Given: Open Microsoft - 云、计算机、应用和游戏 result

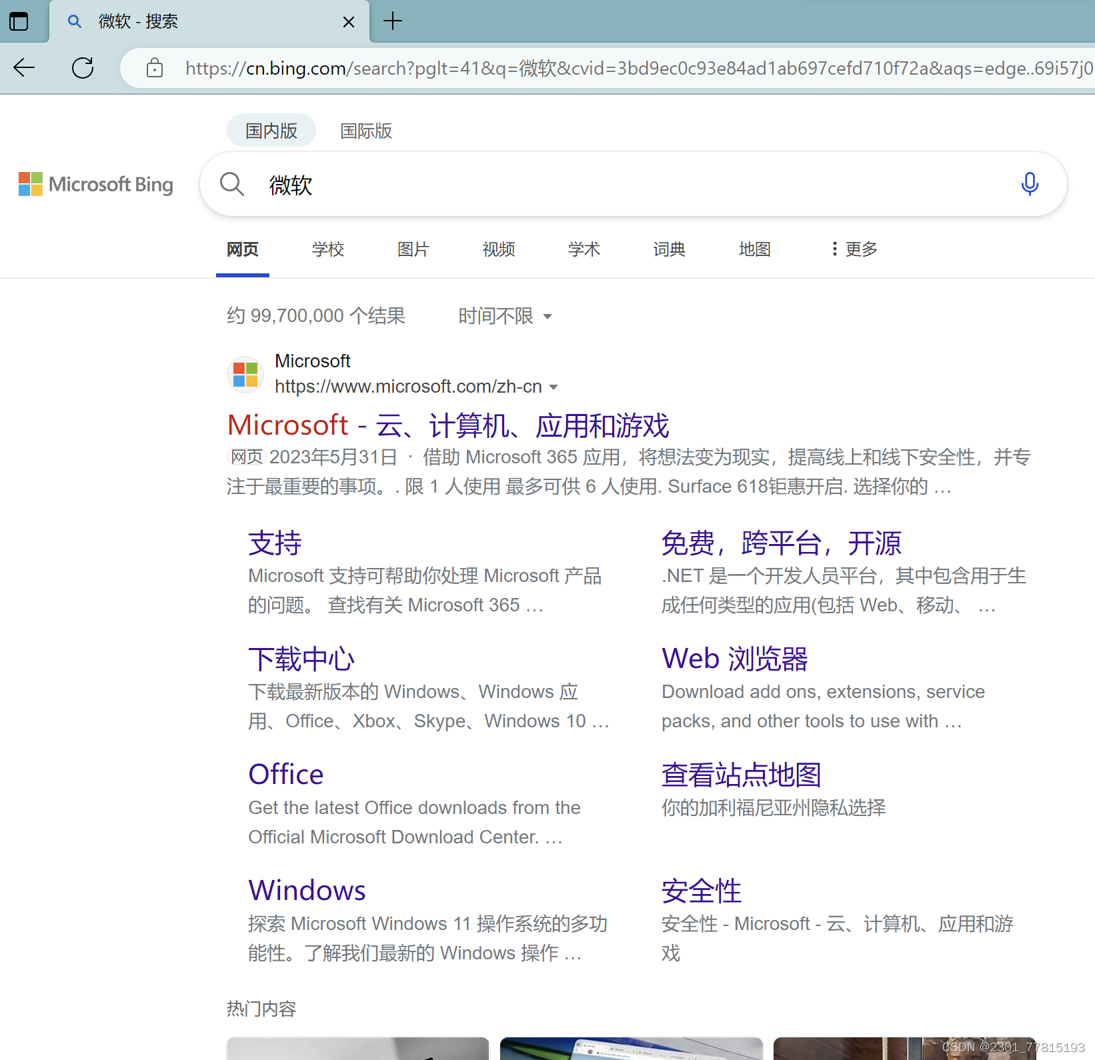Looking at the screenshot, I should coord(448,425).
